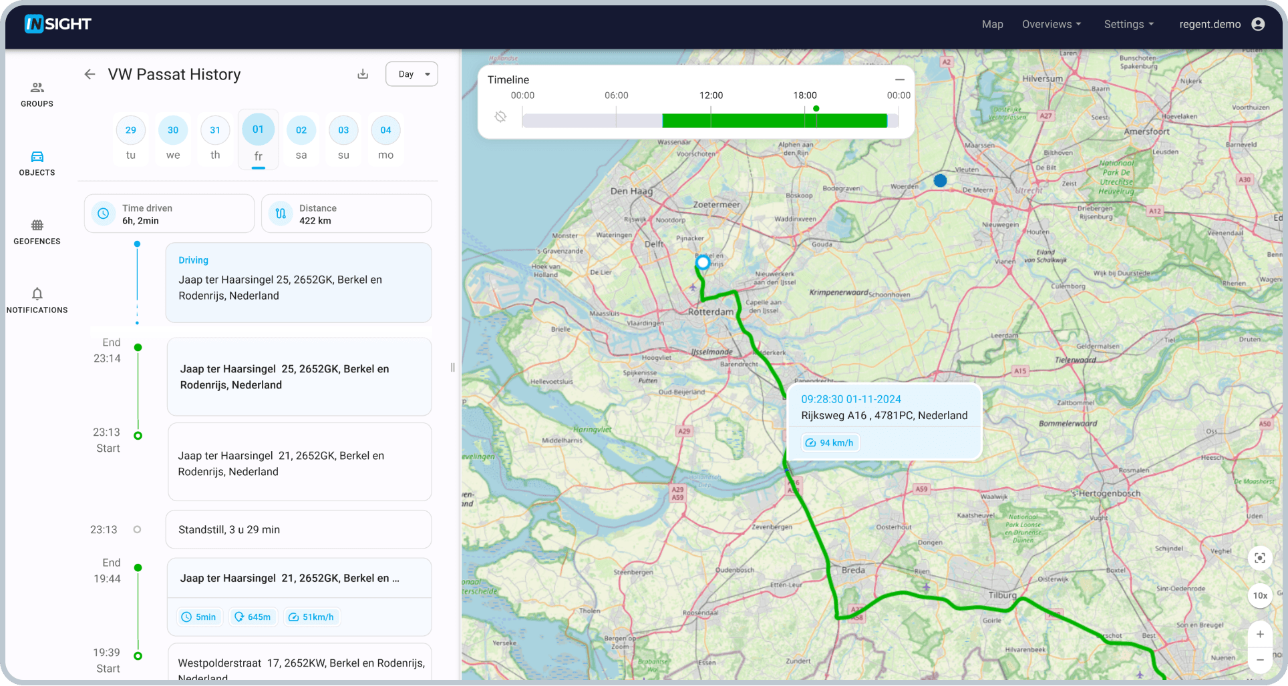Click the green timeline position marker
1288x686 pixels.
click(816, 109)
